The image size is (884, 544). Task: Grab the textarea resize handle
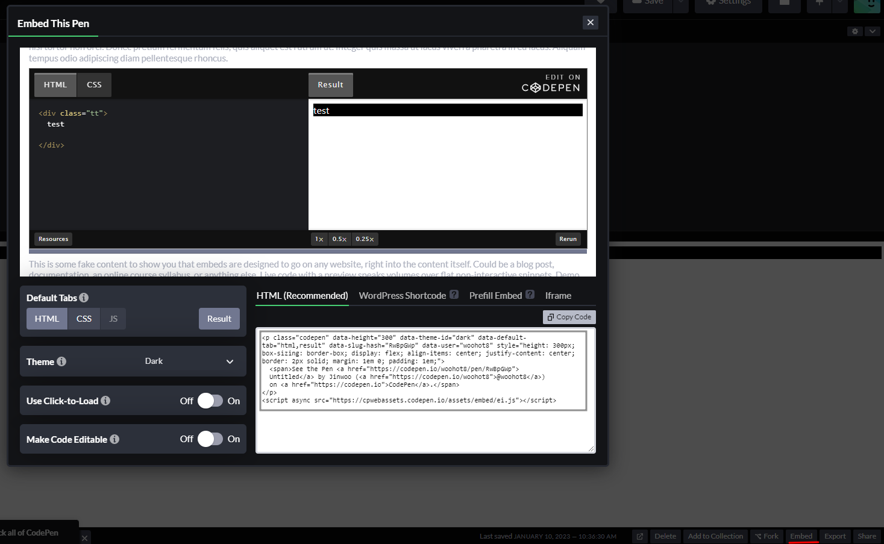(591, 449)
